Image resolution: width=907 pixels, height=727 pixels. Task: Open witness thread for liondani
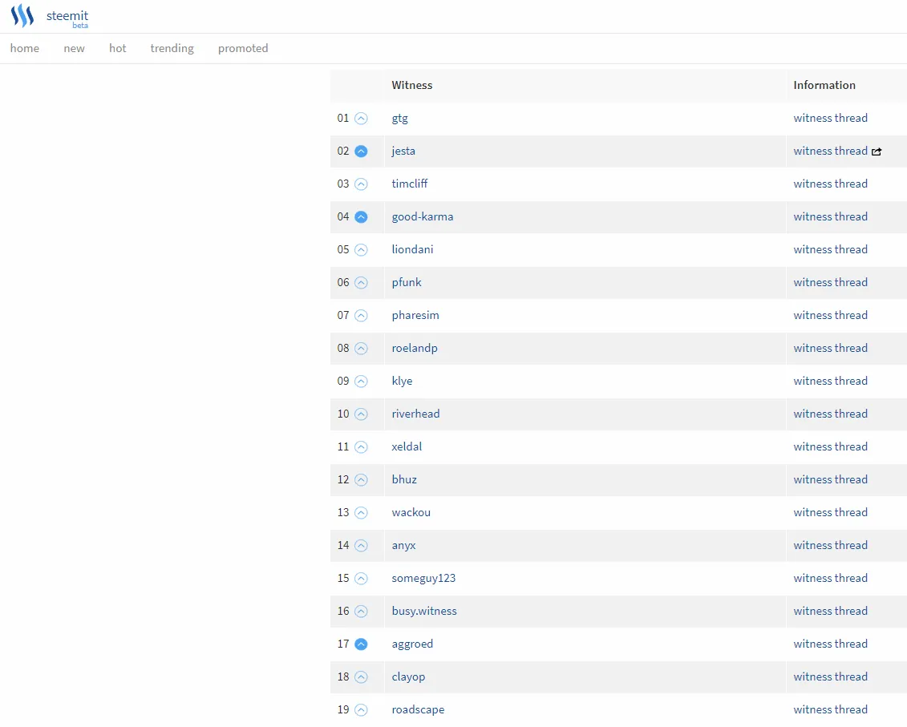click(830, 249)
